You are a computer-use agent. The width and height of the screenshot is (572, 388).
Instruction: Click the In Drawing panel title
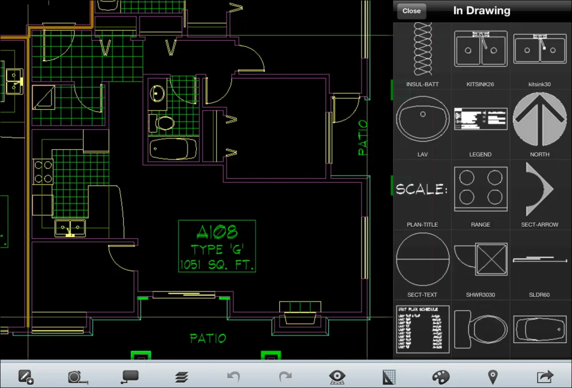(x=482, y=10)
